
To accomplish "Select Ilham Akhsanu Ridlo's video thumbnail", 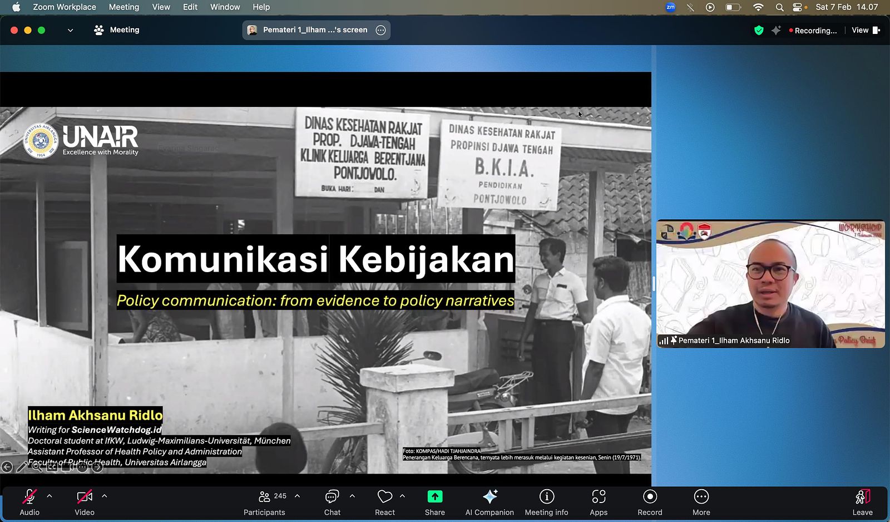I will [x=770, y=284].
